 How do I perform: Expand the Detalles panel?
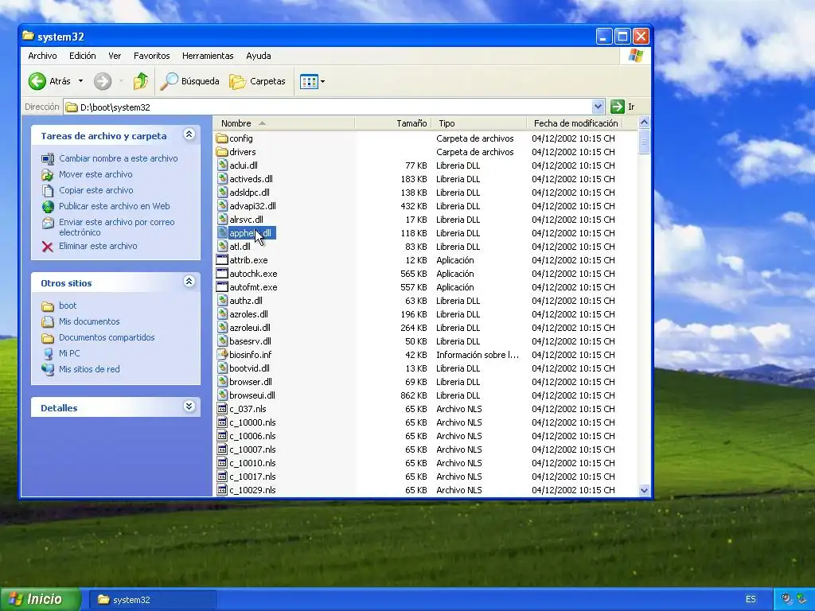point(189,407)
